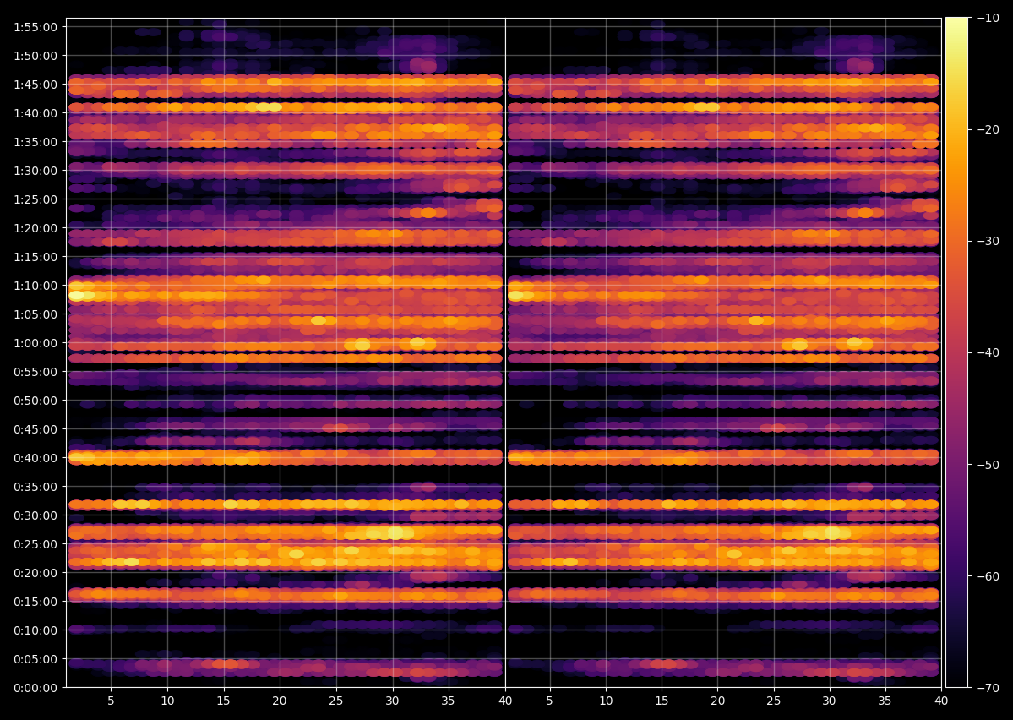Screen dimensions: 1013x720
Task: Select the 0:15:00 y-axis tick label
Action: pos(35,602)
